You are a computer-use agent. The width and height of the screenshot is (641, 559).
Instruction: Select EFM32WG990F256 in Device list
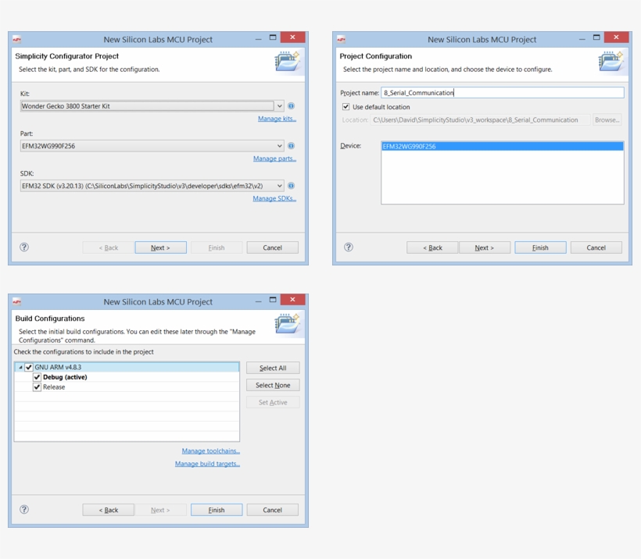coord(503,146)
